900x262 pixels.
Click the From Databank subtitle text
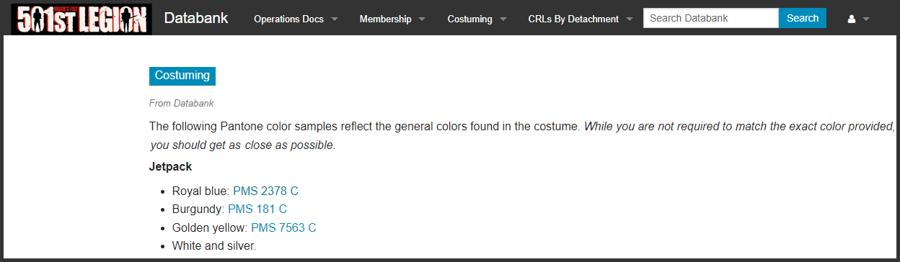(x=182, y=104)
